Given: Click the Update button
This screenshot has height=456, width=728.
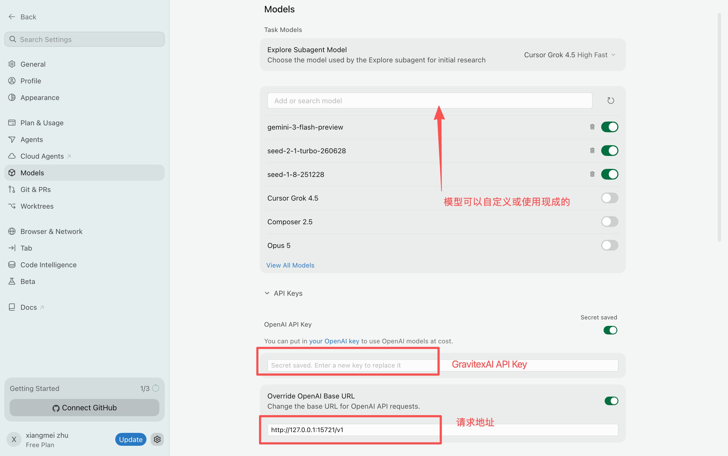Looking at the screenshot, I should pyautogui.click(x=131, y=439).
